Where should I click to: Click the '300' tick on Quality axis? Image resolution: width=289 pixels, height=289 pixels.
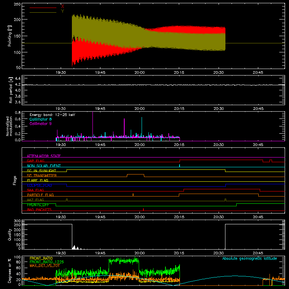[17, 221]
